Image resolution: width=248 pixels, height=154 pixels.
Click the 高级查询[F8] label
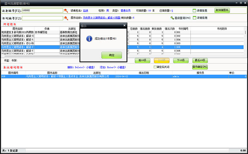(x=182, y=18)
